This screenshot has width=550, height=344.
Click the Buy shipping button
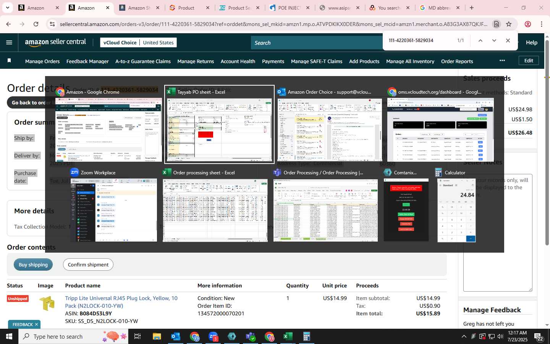33,264
